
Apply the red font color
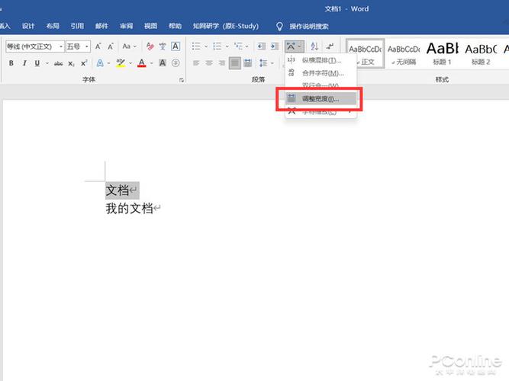[x=141, y=63]
